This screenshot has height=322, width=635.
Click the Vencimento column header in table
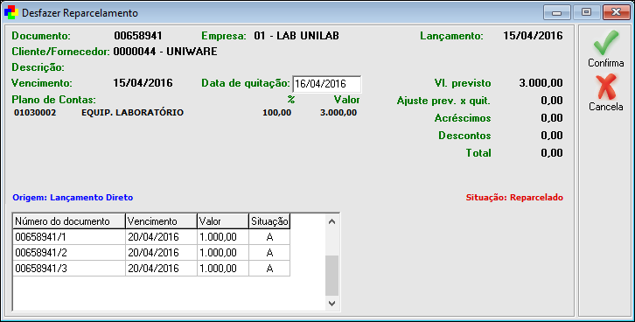[161, 221]
